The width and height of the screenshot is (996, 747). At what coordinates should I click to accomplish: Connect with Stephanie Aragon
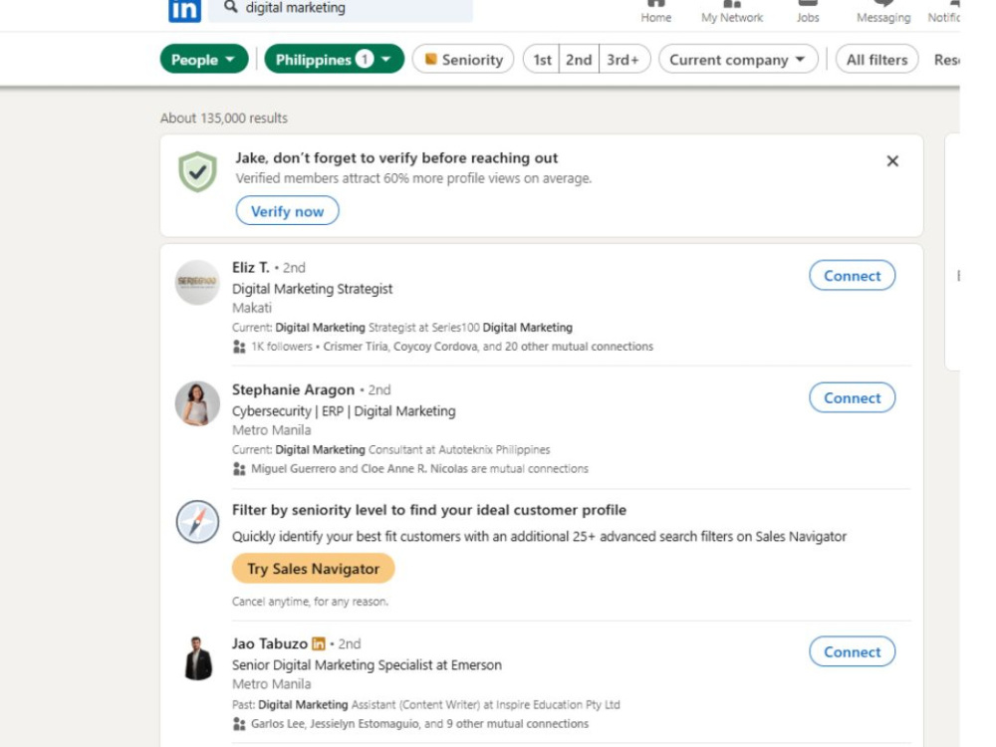click(852, 397)
